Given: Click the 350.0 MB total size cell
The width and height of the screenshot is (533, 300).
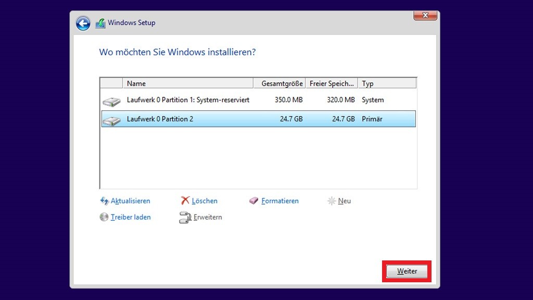Looking at the screenshot, I should [288, 100].
